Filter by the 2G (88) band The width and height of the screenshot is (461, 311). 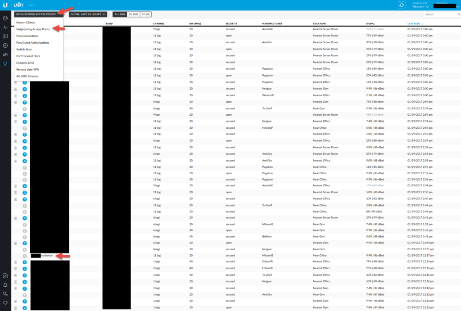133,14
